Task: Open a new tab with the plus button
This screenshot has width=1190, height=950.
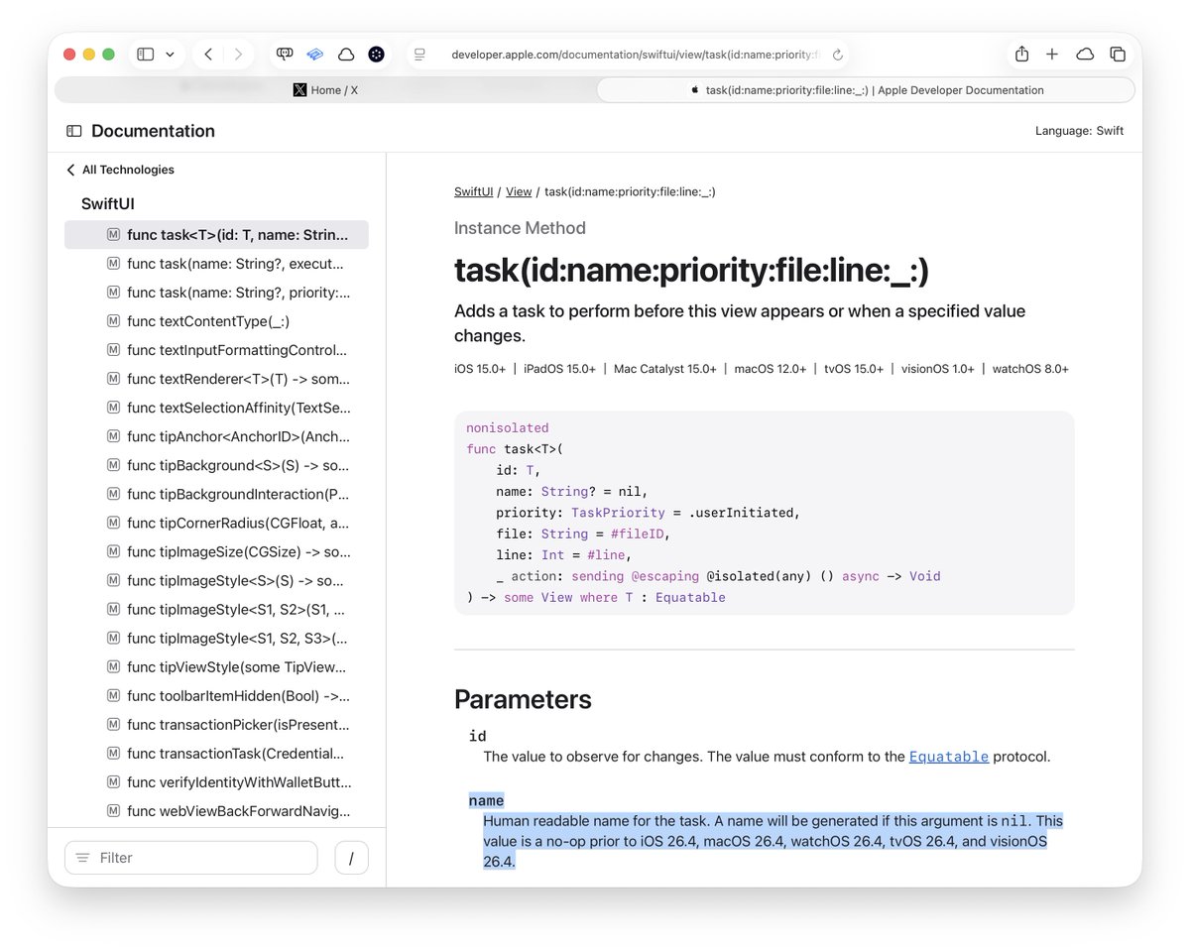Action: pyautogui.click(x=1052, y=55)
